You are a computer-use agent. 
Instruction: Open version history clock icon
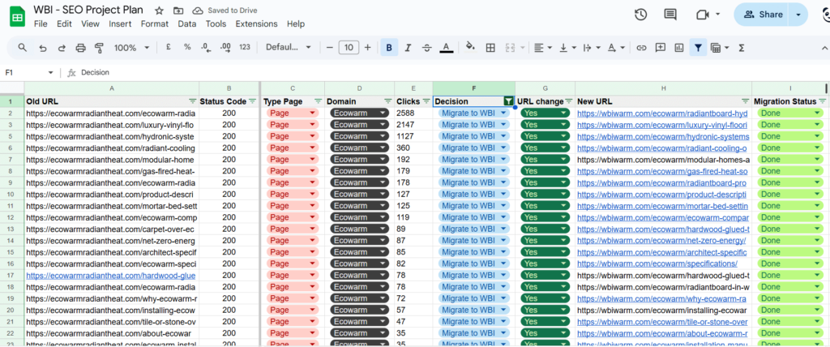640,15
